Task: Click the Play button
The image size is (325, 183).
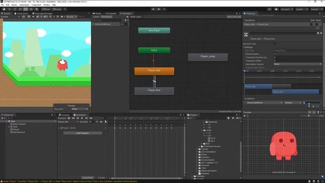Action: pyautogui.click(x=153, y=9)
